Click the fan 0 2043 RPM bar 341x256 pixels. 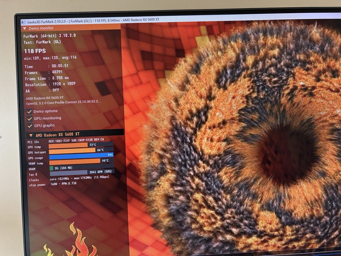pos(82,172)
